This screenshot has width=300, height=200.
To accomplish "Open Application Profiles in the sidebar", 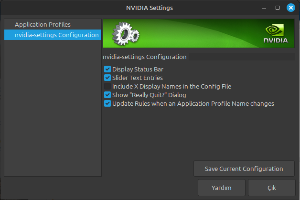I will [43, 24].
